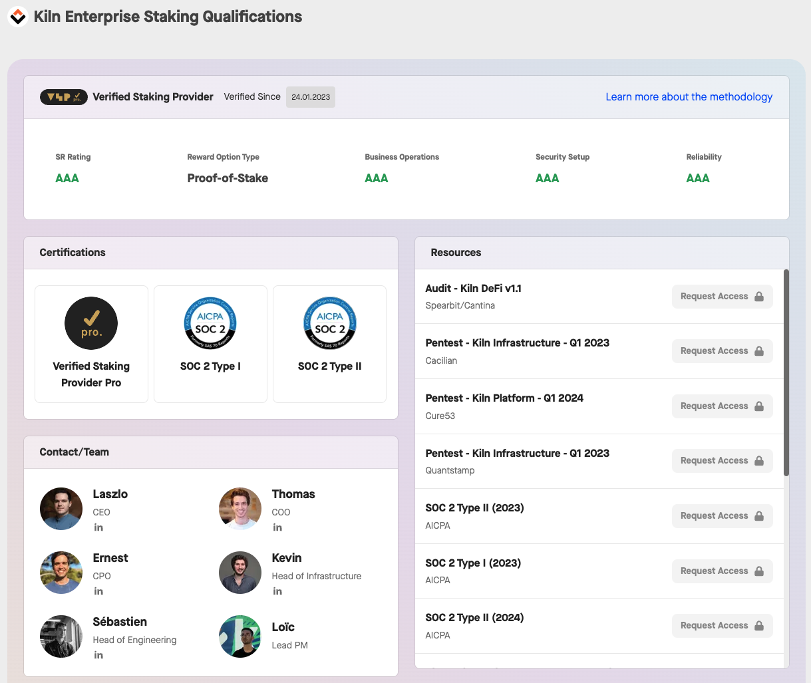Request access to SOC 2 Type II (2023)

(x=722, y=516)
